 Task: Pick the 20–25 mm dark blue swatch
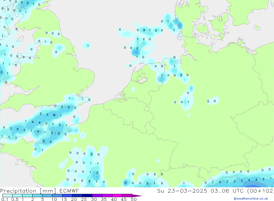[77, 196]
